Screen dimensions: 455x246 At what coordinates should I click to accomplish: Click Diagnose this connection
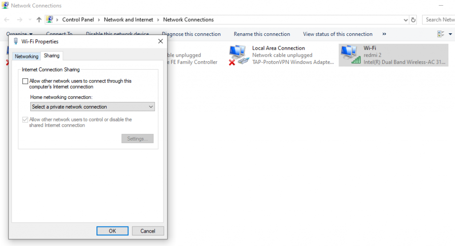(x=191, y=34)
